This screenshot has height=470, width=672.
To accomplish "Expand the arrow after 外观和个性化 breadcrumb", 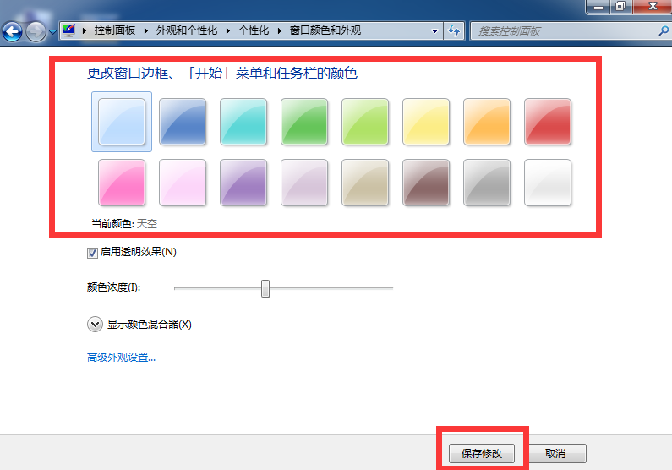I will 227,30.
